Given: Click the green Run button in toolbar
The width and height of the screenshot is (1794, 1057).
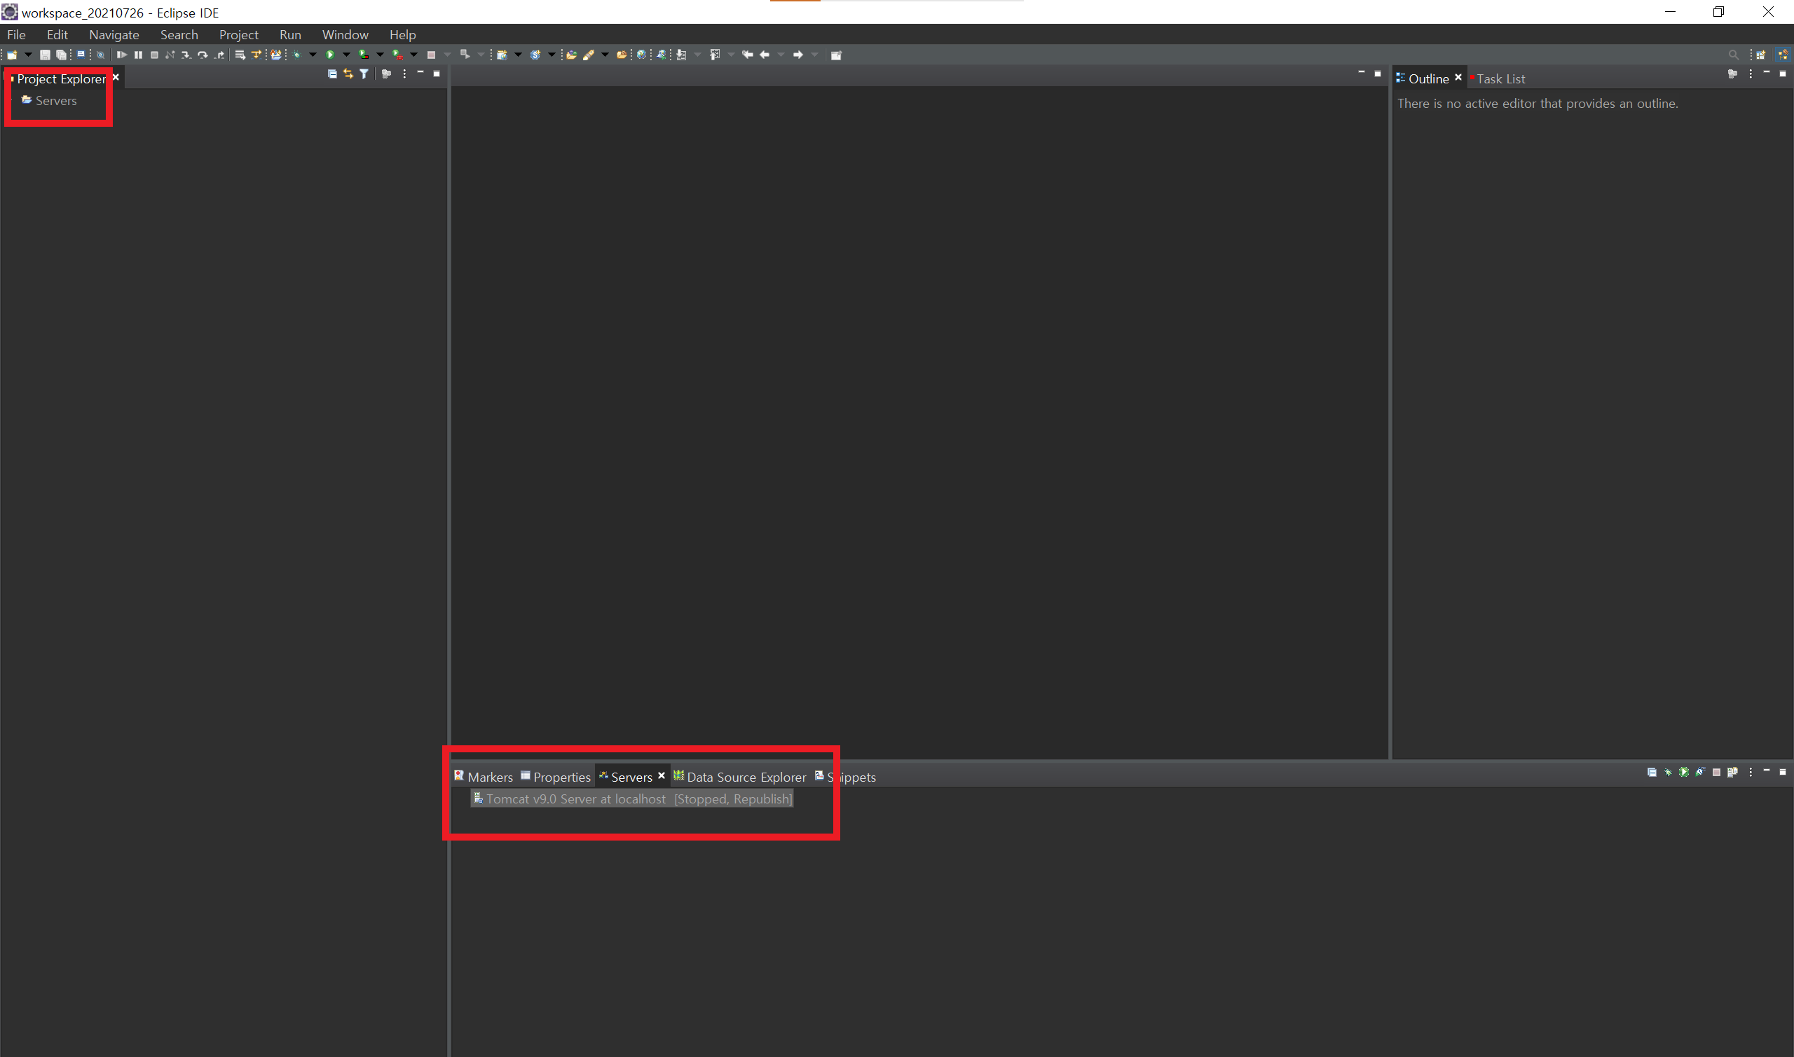Looking at the screenshot, I should [x=330, y=55].
